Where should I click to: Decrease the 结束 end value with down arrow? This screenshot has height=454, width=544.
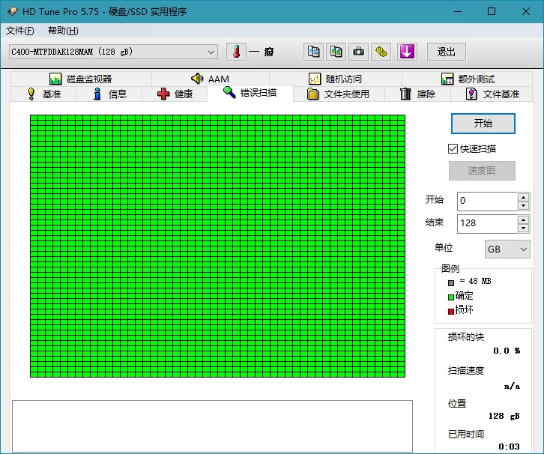tap(523, 228)
